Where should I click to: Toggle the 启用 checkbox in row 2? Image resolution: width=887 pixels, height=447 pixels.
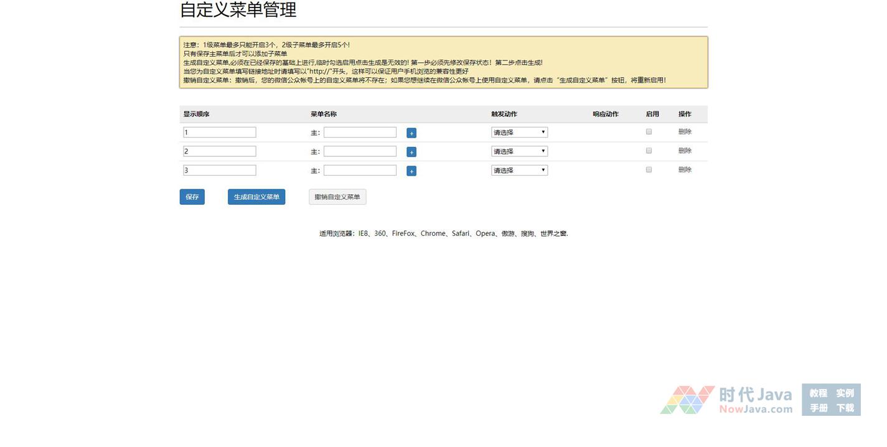coord(649,151)
